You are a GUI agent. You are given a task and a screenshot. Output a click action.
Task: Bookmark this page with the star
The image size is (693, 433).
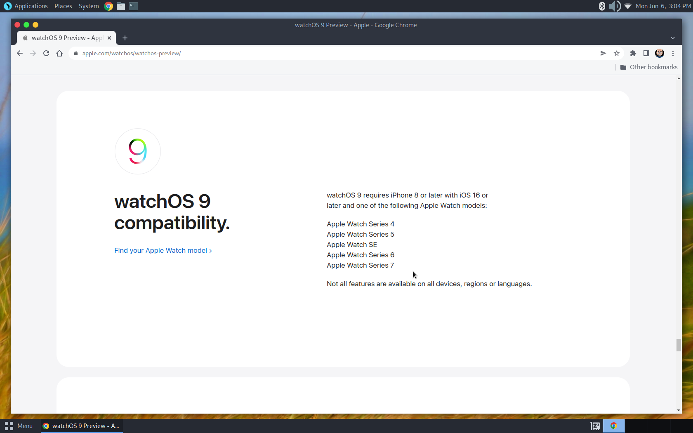tap(617, 53)
